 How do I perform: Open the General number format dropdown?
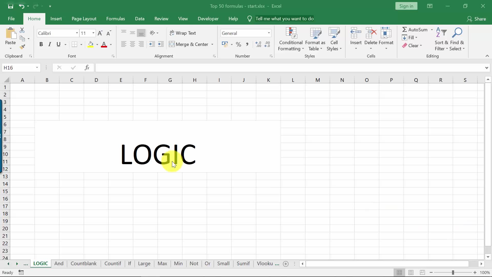[x=269, y=33]
